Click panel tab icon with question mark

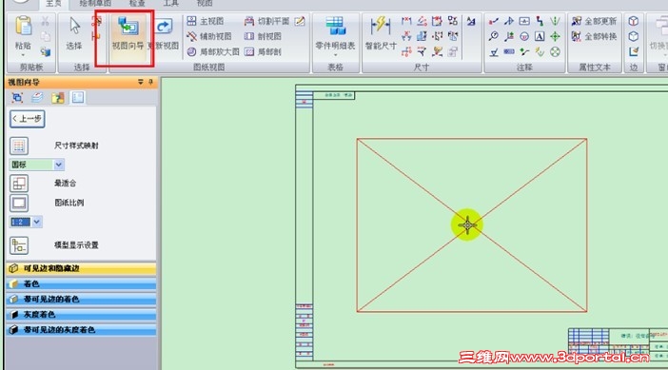[57, 98]
